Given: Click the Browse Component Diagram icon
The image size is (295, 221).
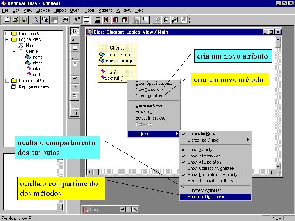Looking at the screenshot, I should tap(116, 20).
